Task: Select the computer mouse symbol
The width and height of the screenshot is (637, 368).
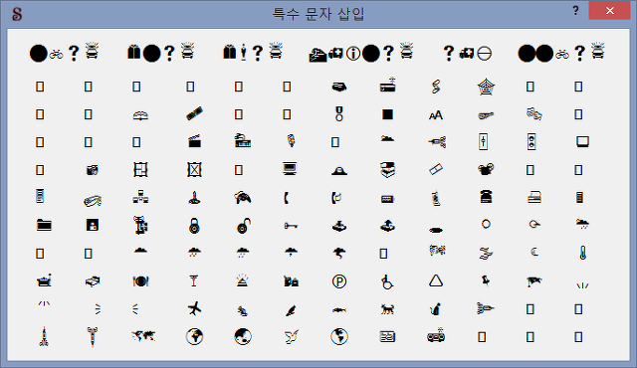Action: point(486,168)
